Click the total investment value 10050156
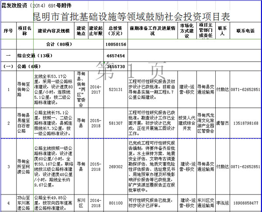Screen dimensions: 262x212 (116, 45)
